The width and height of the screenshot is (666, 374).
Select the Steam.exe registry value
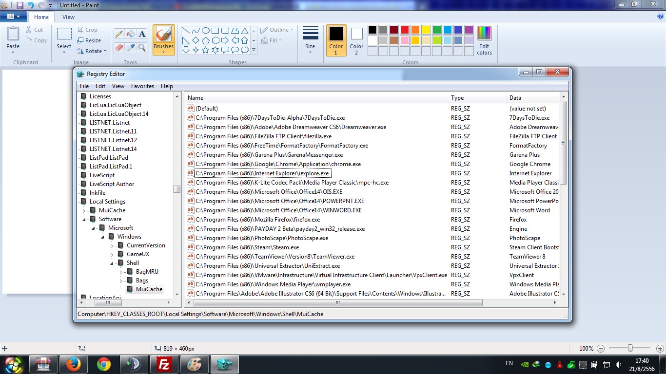coord(247,247)
